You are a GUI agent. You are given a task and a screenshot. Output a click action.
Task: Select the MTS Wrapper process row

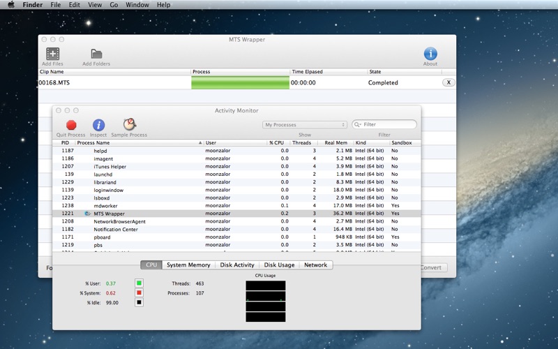click(x=236, y=214)
